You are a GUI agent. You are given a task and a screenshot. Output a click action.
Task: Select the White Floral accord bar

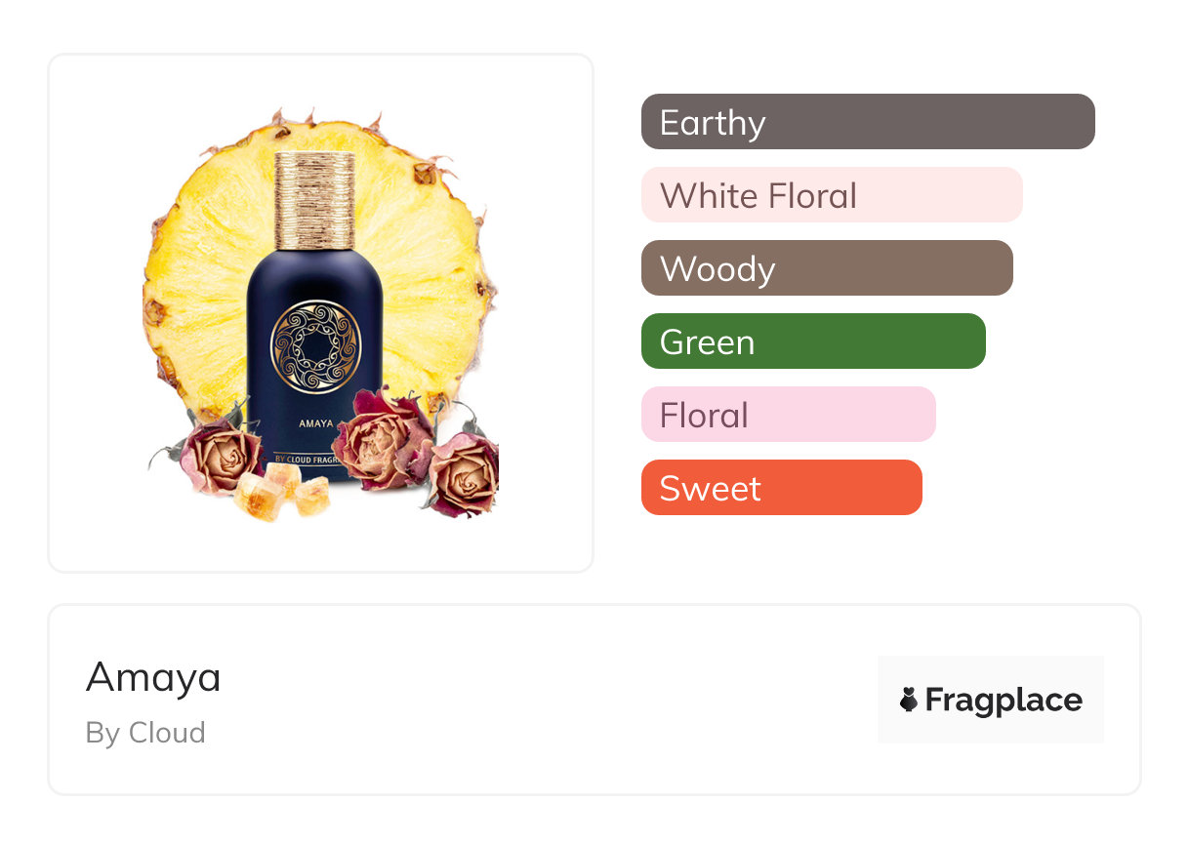[x=831, y=195]
